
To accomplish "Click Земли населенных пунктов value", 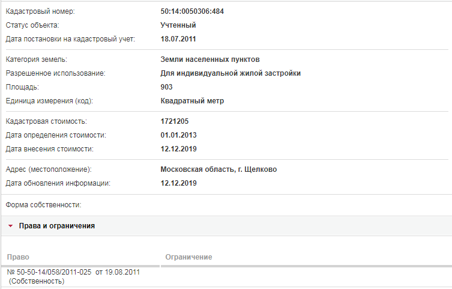I will click(210, 59).
